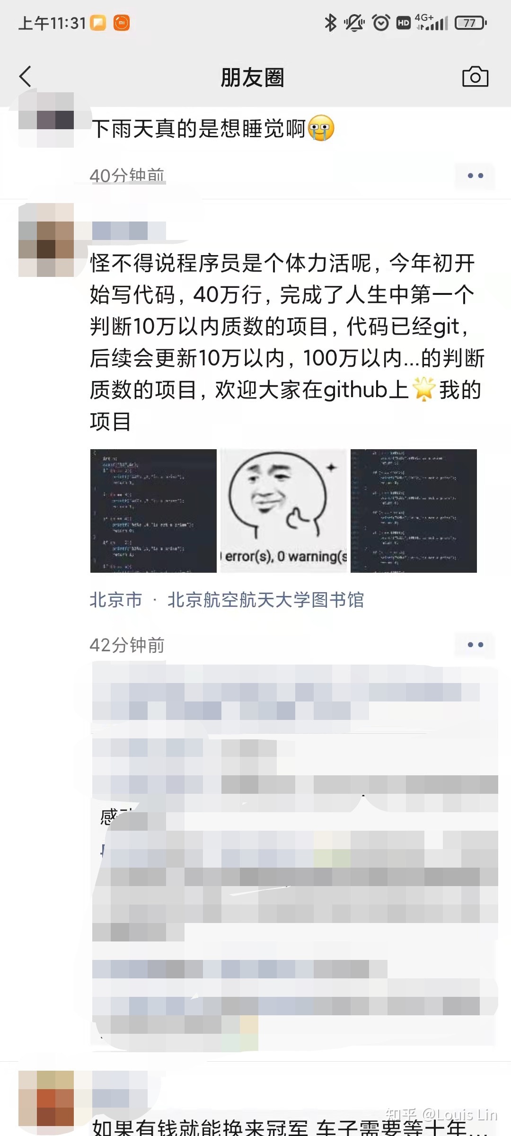Tap avatar of the rainy day post
Viewport: 511px width, 1136px height.
[x=46, y=120]
